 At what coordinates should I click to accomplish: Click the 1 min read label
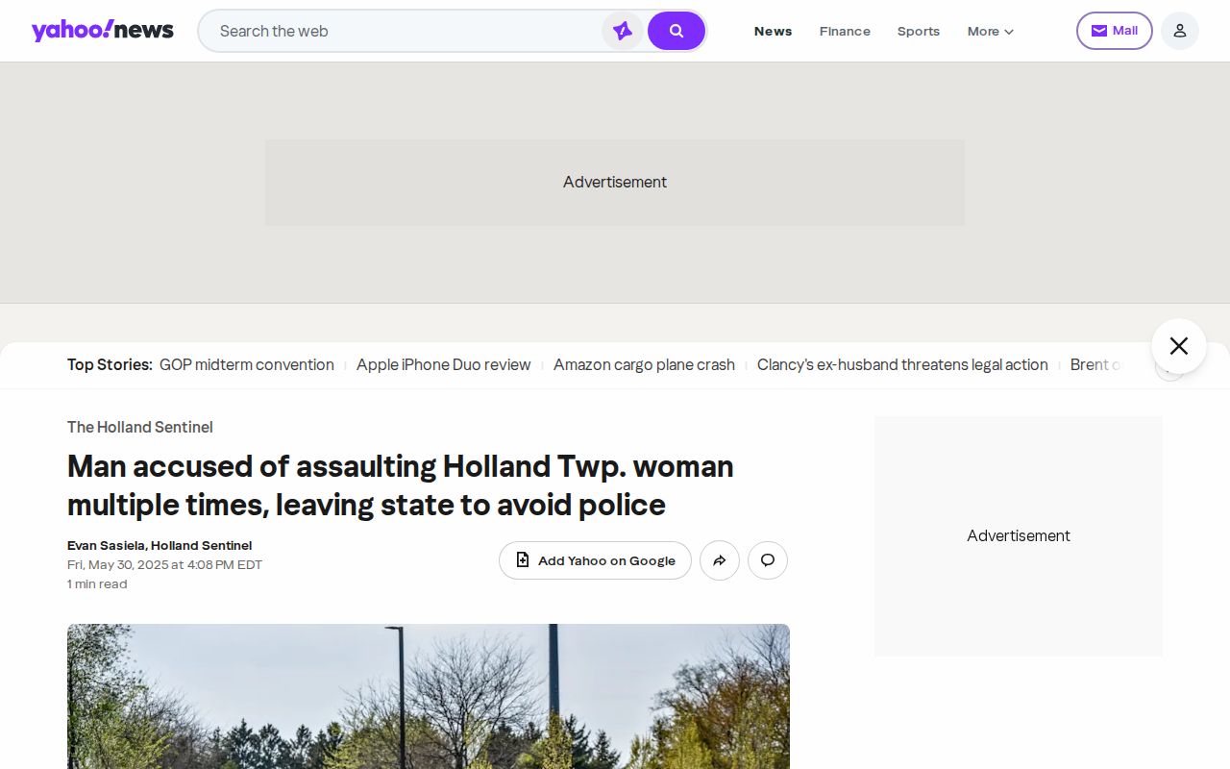[x=97, y=583]
